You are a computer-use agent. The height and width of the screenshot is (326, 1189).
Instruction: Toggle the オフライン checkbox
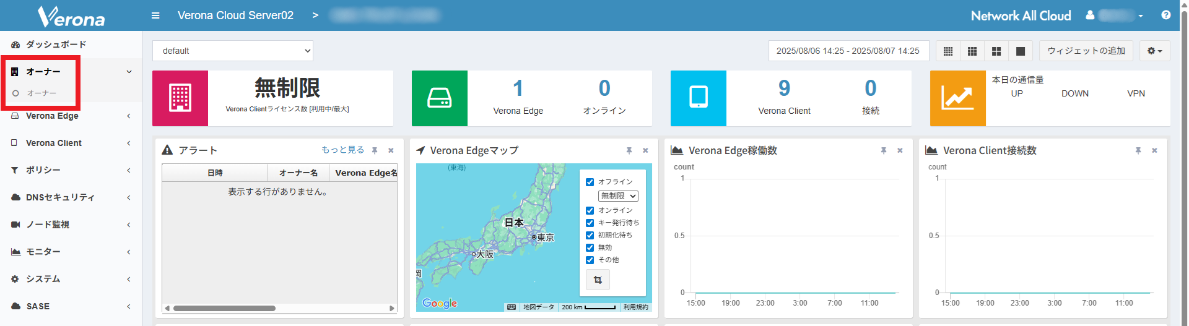click(590, 182)
